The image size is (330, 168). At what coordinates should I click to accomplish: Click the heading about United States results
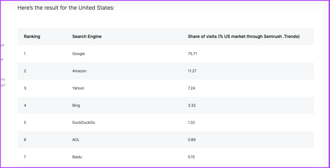tap(66, 8)
